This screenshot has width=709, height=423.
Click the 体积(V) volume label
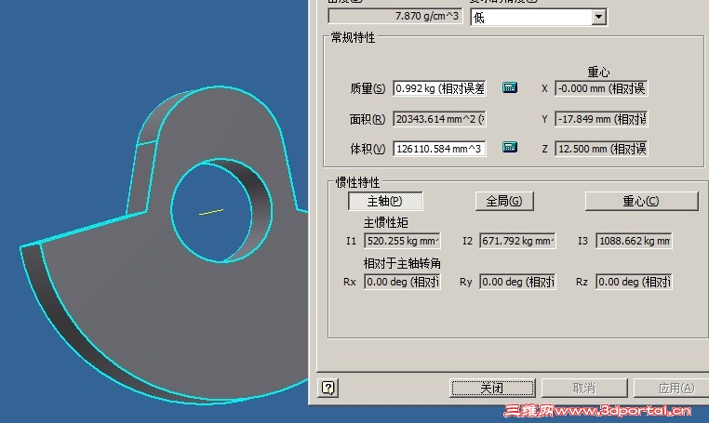click(x=368, y=149)
